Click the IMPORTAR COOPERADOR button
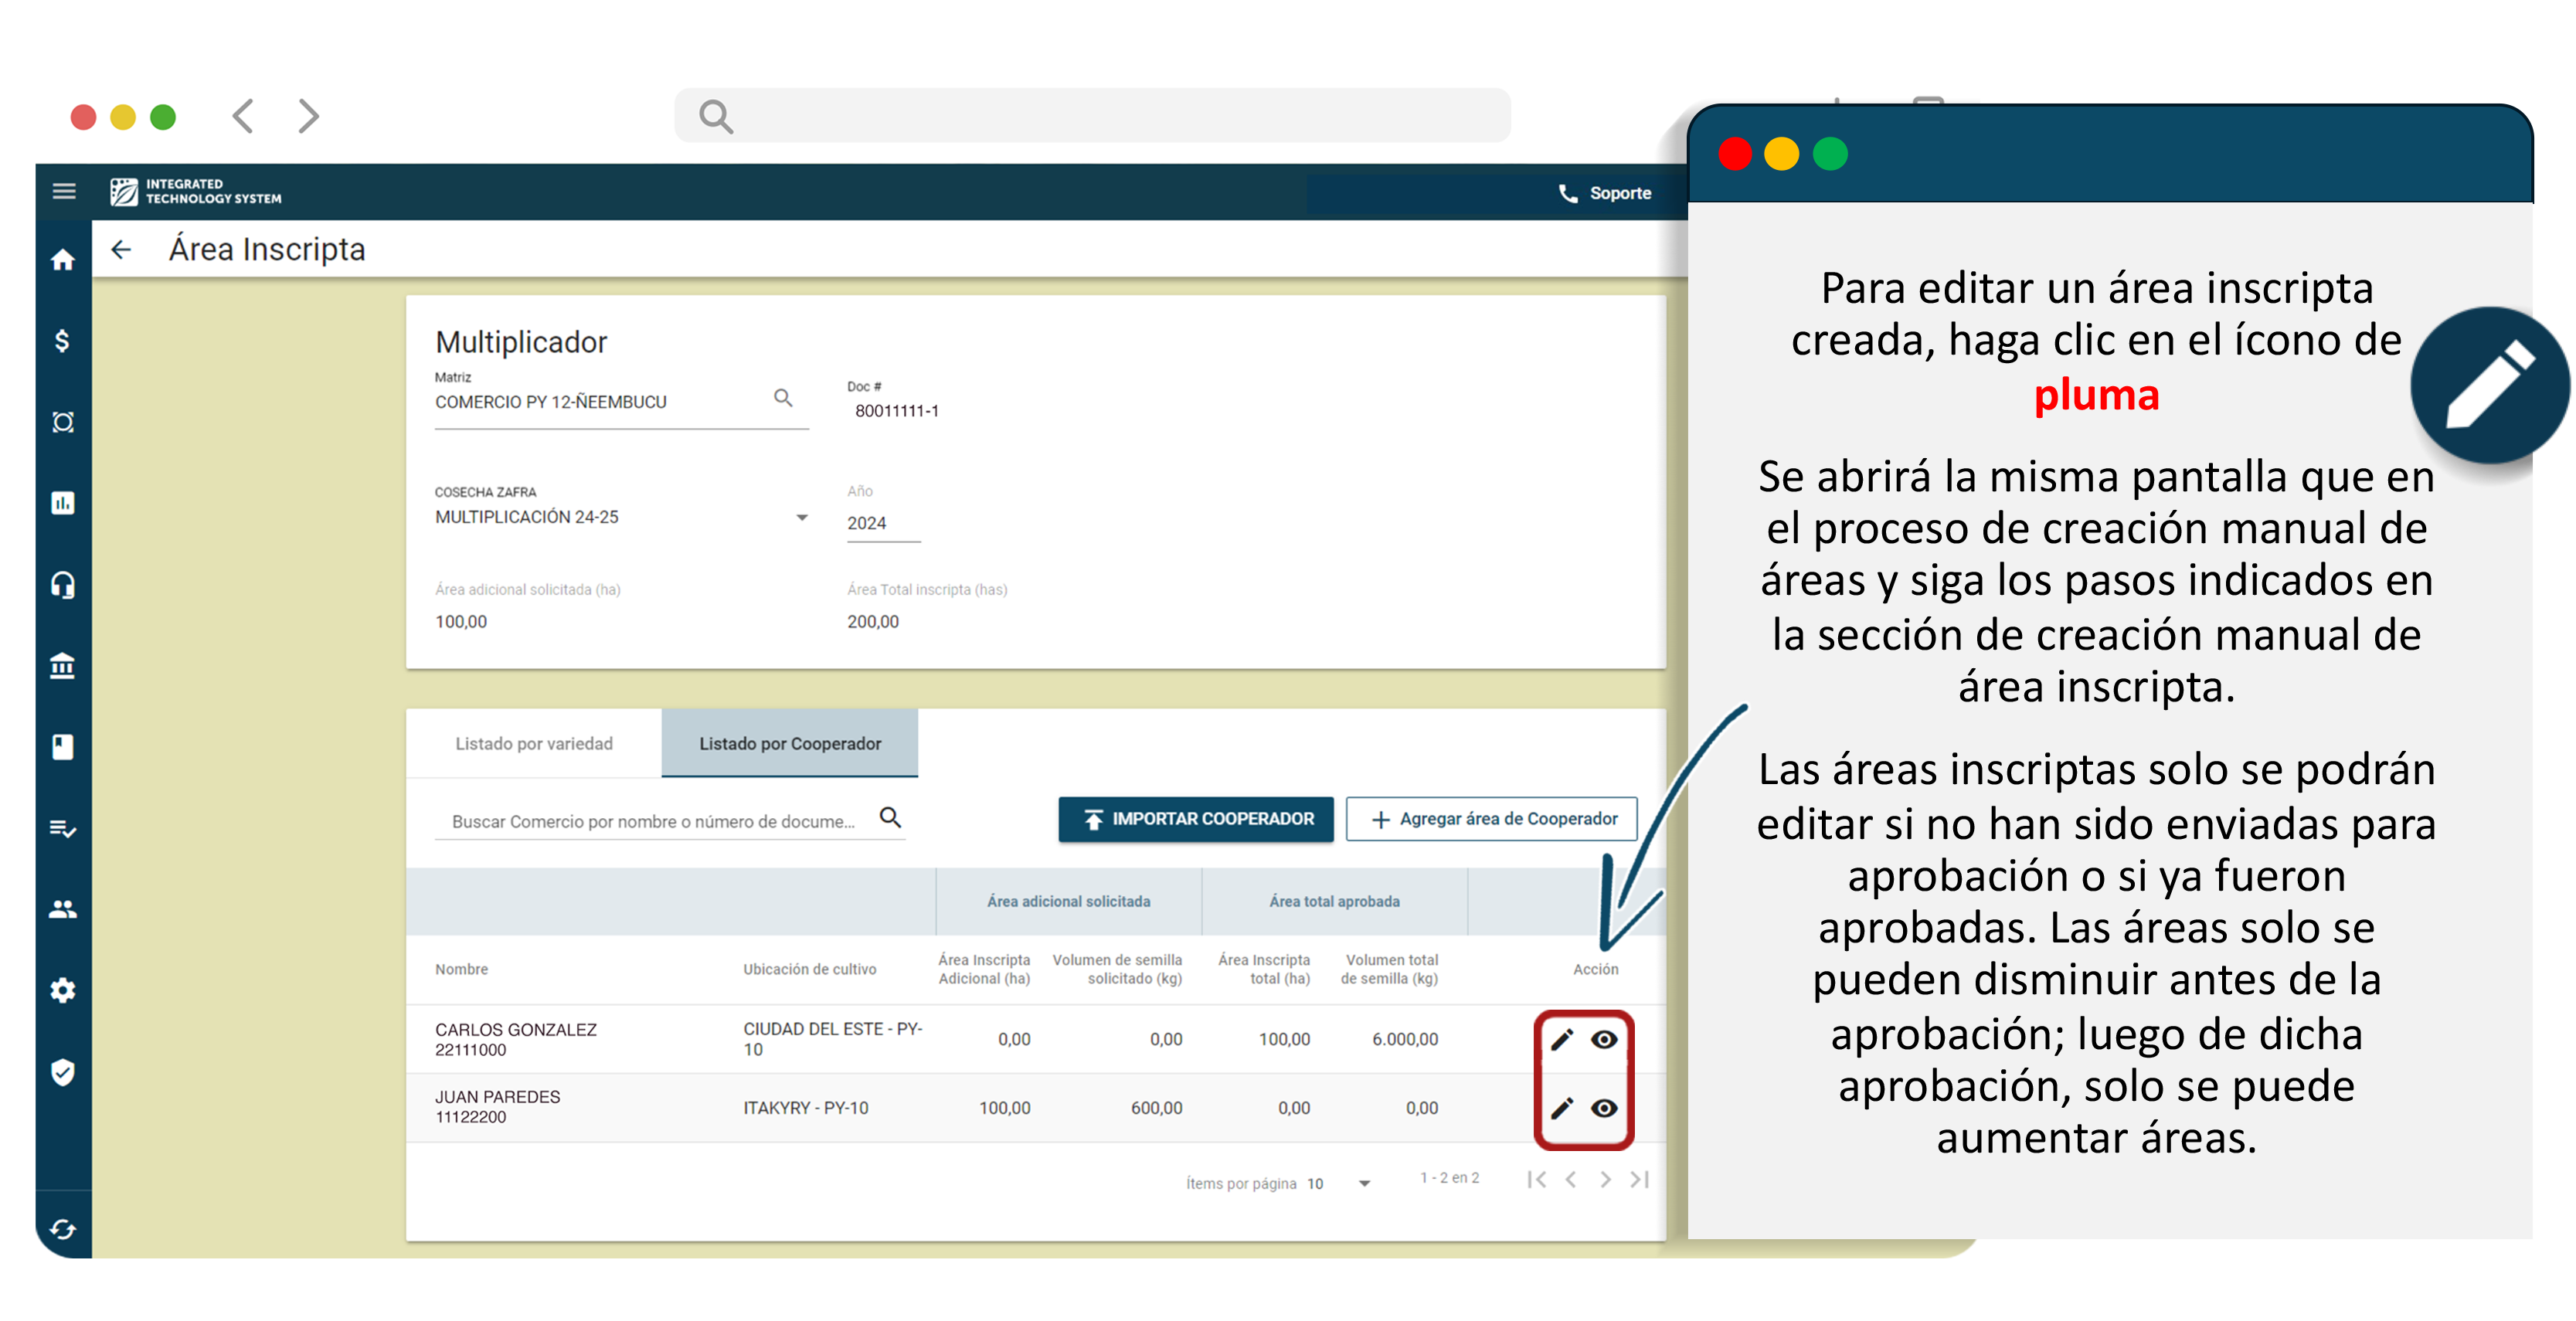2576x1321 pixels. pos(1196,819)
